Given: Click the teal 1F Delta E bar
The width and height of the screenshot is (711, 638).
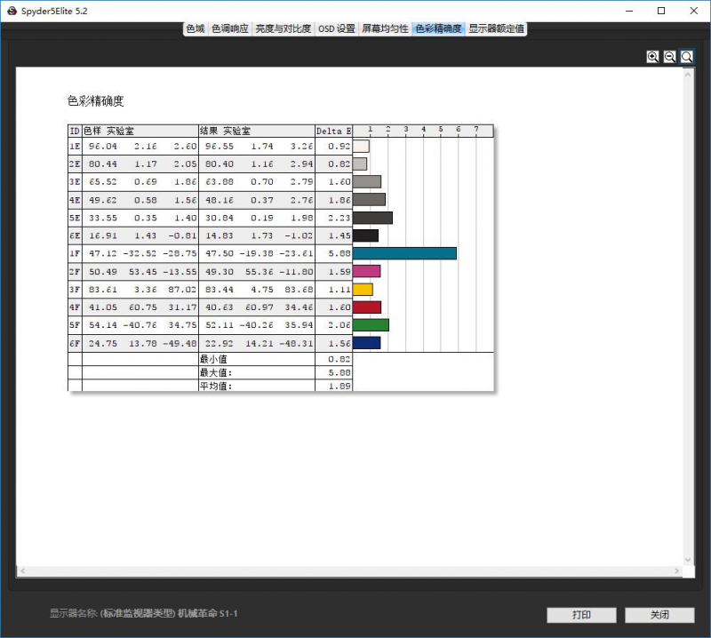Looking at the screenshot, I should click(404, 253).
